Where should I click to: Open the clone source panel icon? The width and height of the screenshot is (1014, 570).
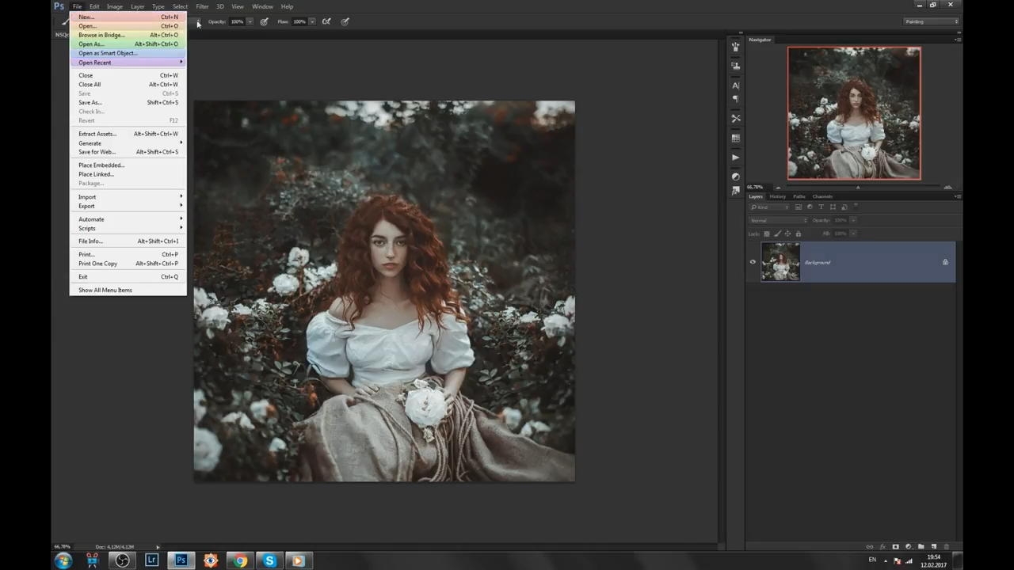tap(736, 66)
